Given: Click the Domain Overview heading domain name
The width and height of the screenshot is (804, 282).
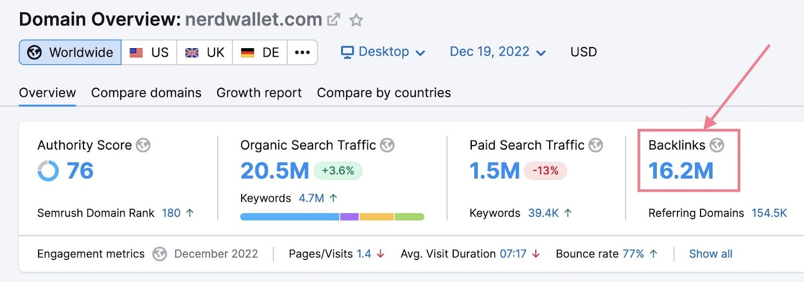Looking at the screenshot, I should 254,20.
